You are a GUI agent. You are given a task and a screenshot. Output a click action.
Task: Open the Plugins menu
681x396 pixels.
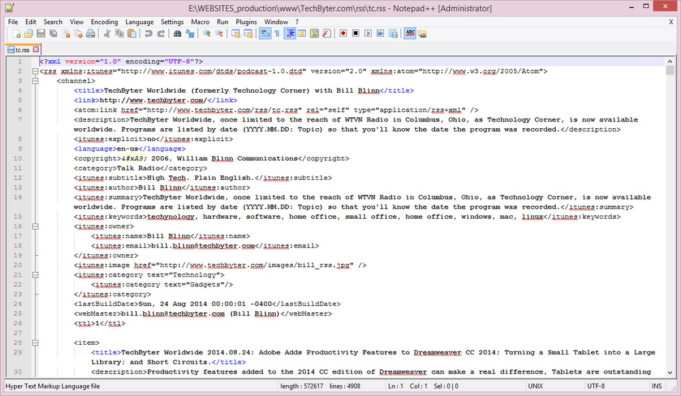point(247,22)
